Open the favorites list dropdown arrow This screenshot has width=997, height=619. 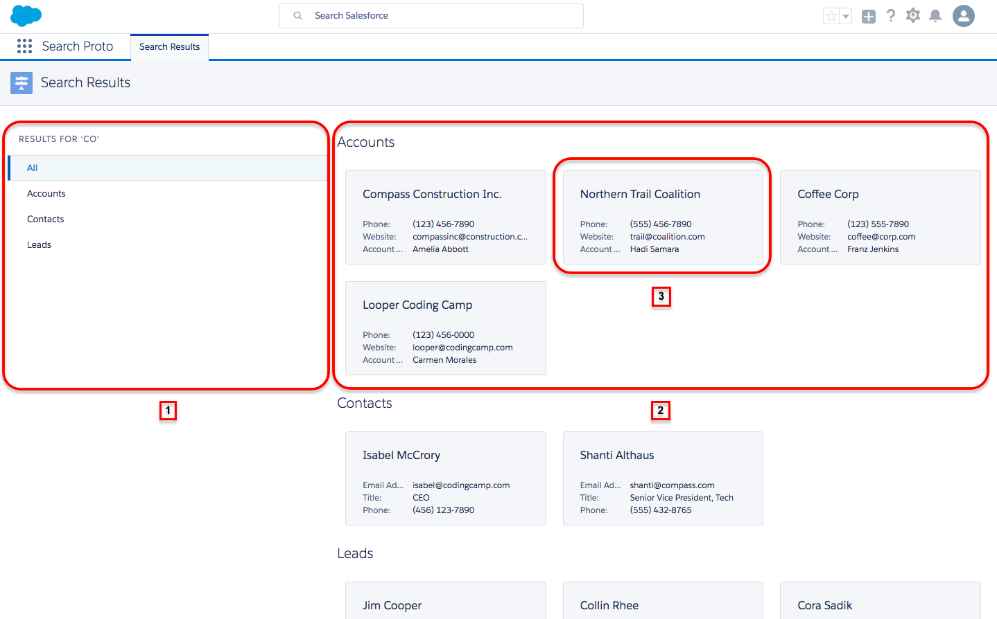tap(846, 16)
